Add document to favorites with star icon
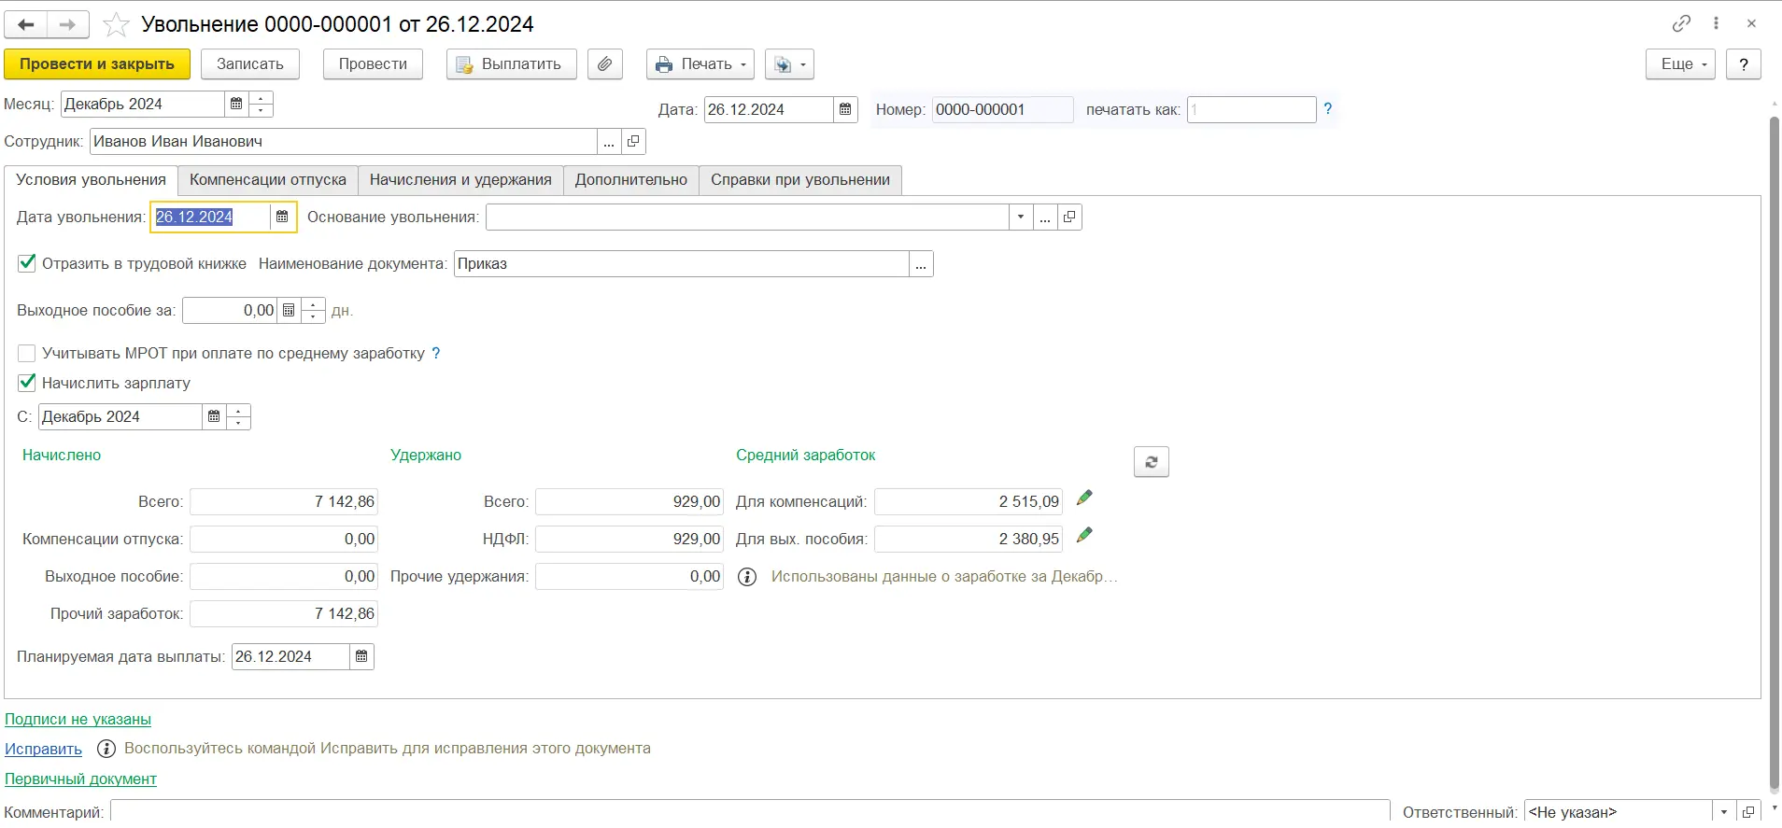Image resolution: width=1782 pixels, height=828 pixels. (x=116, y=24)
